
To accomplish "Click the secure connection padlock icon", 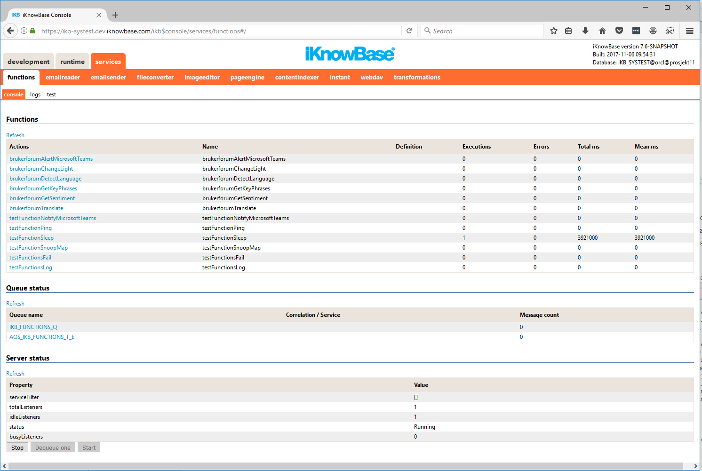I will pyautogui.click(x=32, y=31).
